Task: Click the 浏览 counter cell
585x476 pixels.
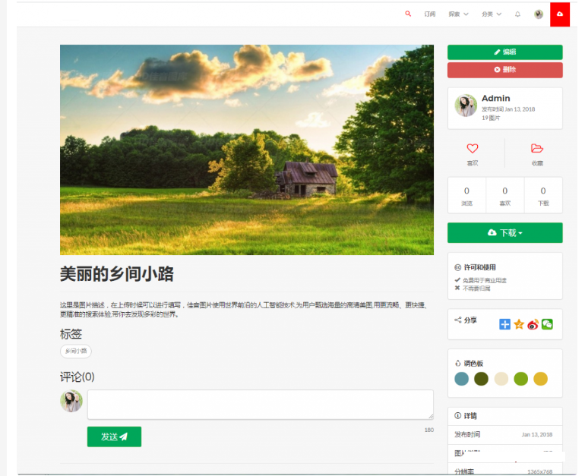Action: pos(466,195)
